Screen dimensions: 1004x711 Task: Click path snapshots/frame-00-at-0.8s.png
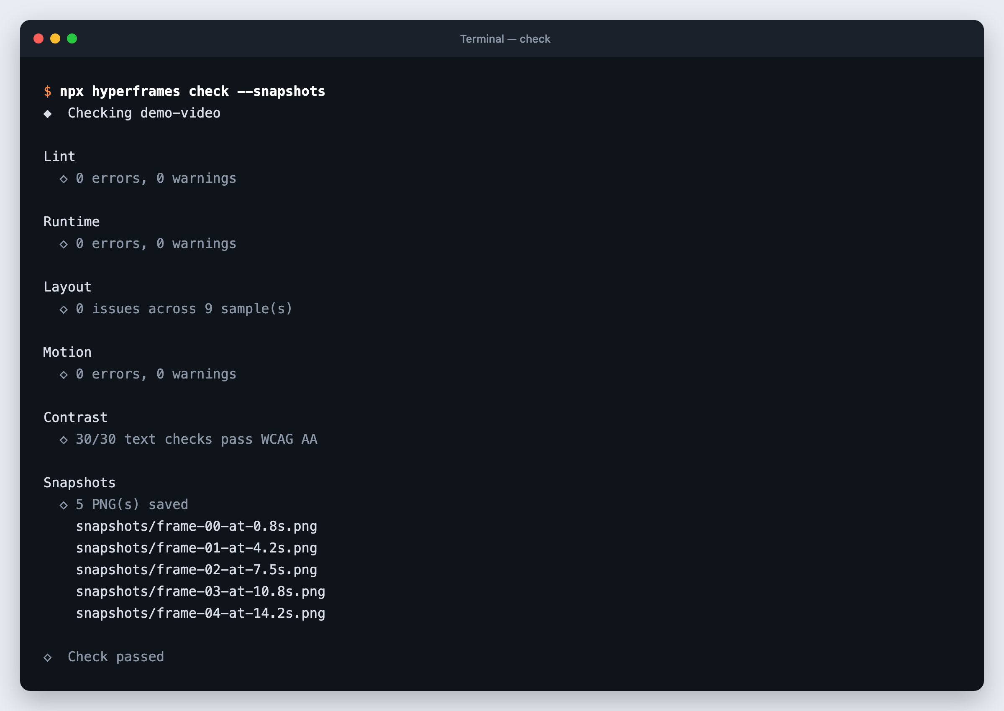(x=196, y=526)
